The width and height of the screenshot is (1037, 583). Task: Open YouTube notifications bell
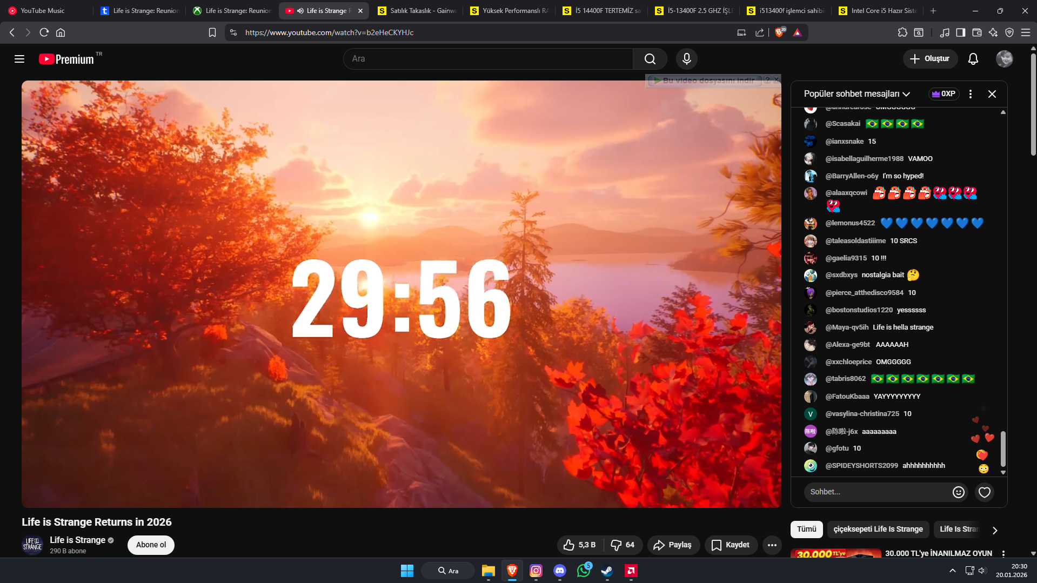point(973,59)
